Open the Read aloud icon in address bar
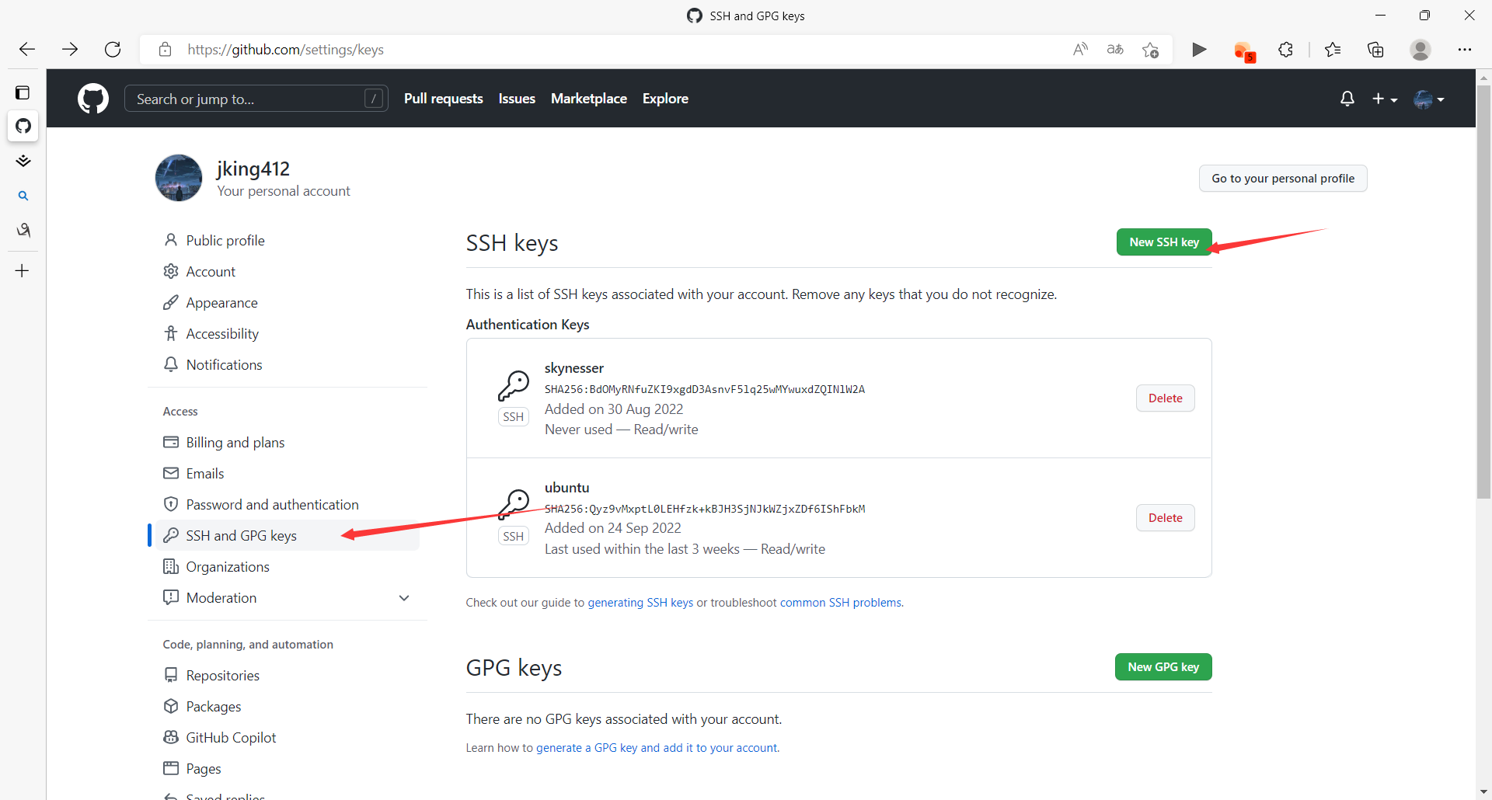Image resolution: width=1492 pixels, height=800 pixels. [1080, 50]
